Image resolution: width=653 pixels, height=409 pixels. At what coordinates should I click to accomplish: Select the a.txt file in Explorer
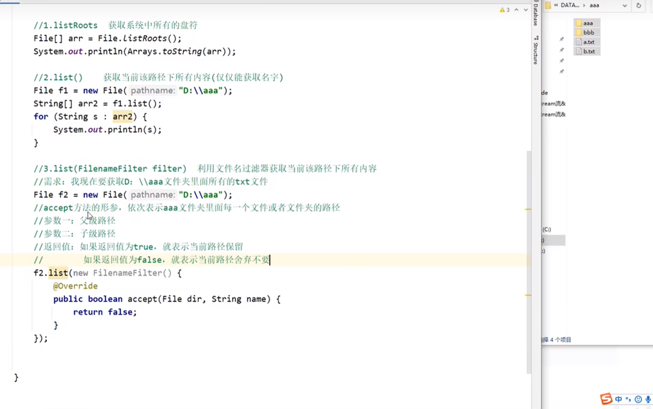587,42
